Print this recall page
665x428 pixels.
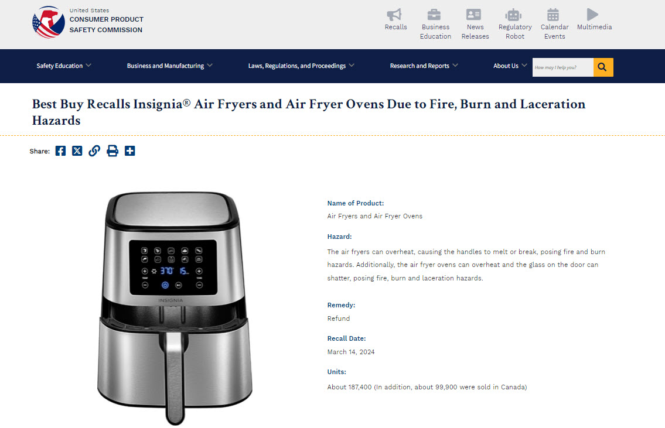point(112,151)
